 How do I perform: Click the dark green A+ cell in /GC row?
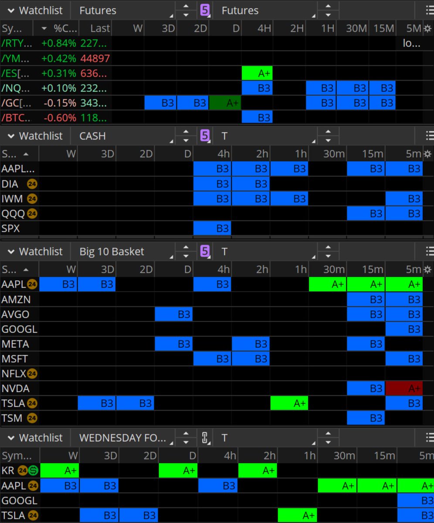(225, 103)
